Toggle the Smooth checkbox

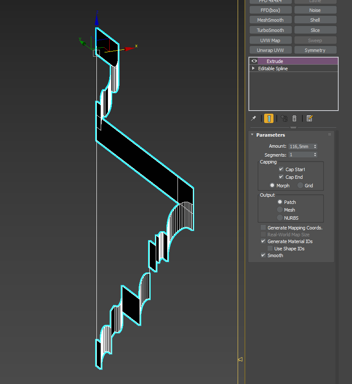263,255
